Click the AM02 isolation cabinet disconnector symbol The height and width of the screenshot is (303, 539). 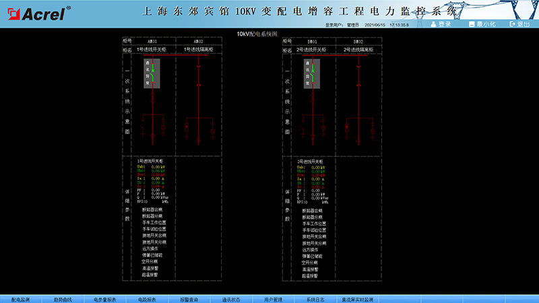tap(199, 86)
